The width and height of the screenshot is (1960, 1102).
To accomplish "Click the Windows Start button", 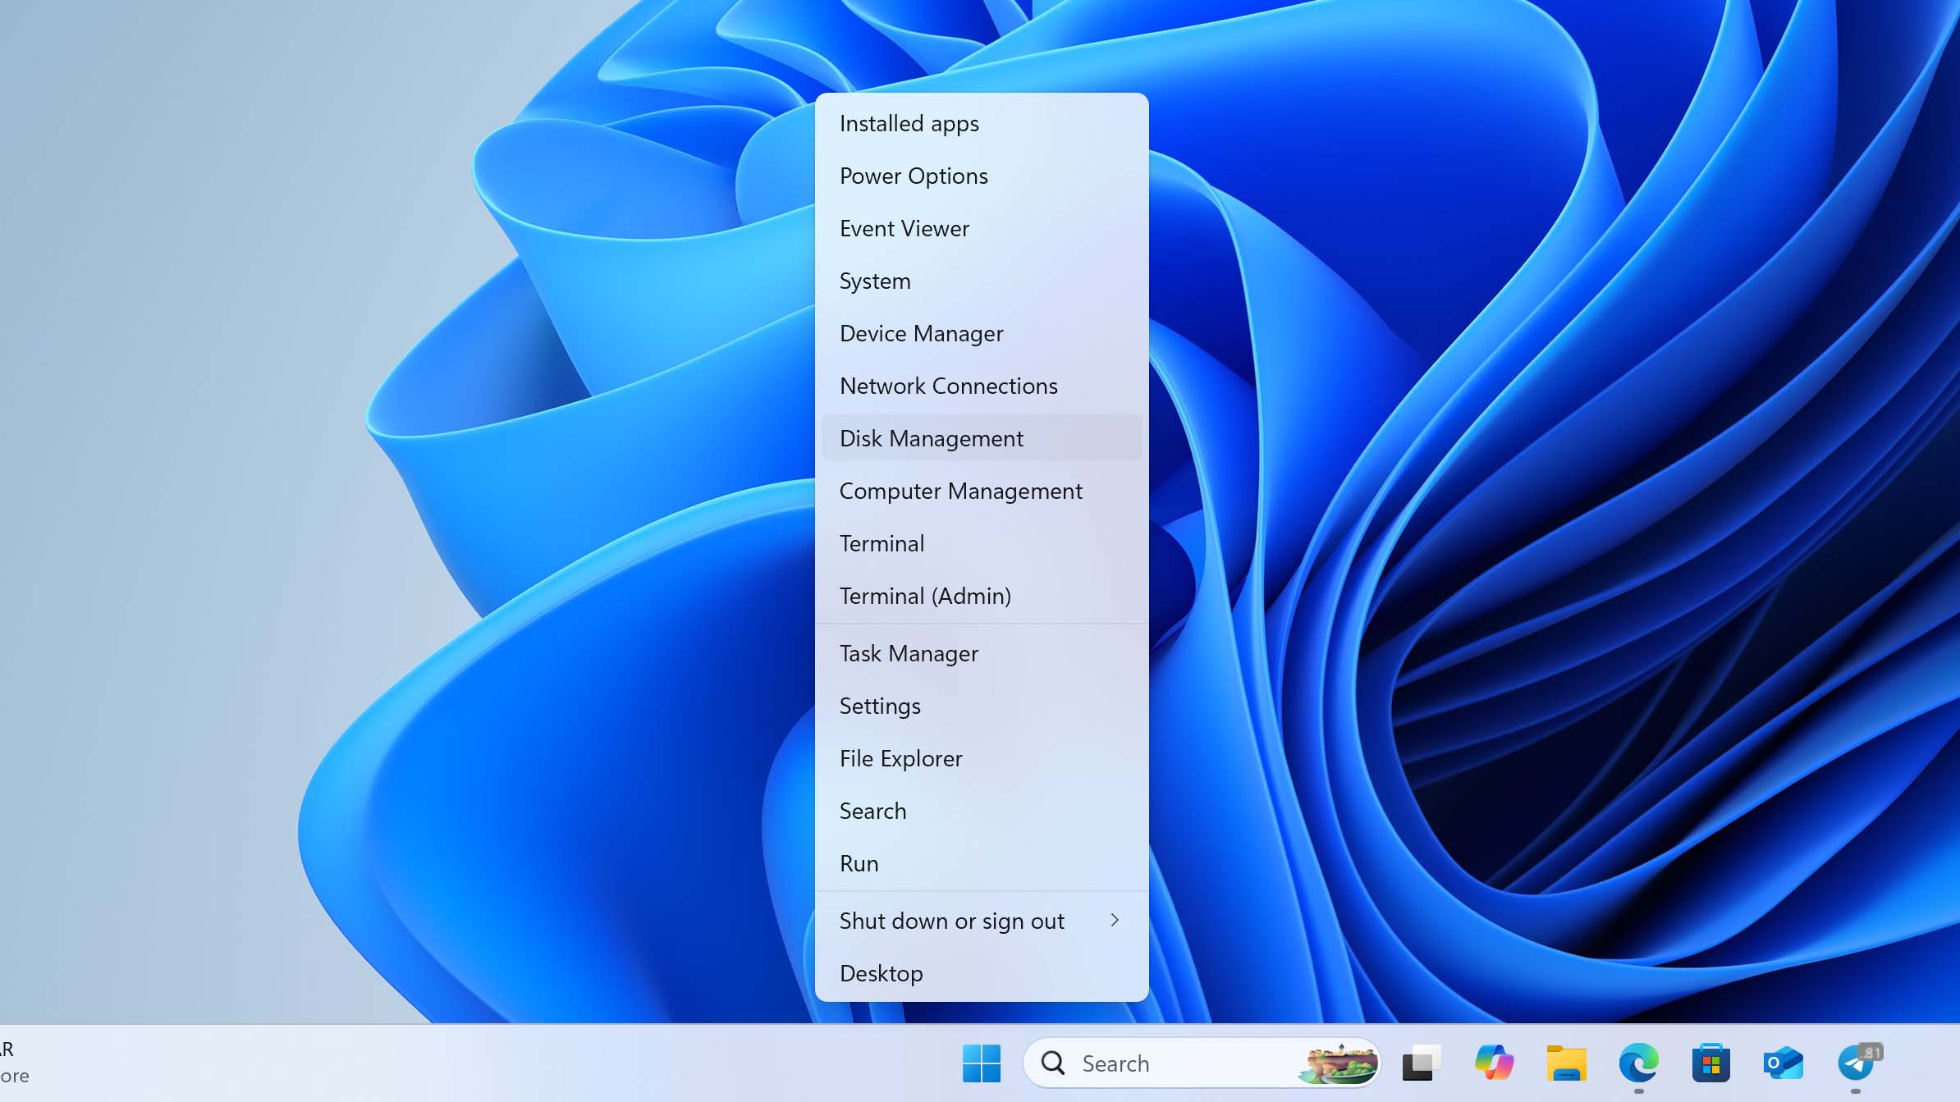I will pyautogui.click(x=981, y=1063).
